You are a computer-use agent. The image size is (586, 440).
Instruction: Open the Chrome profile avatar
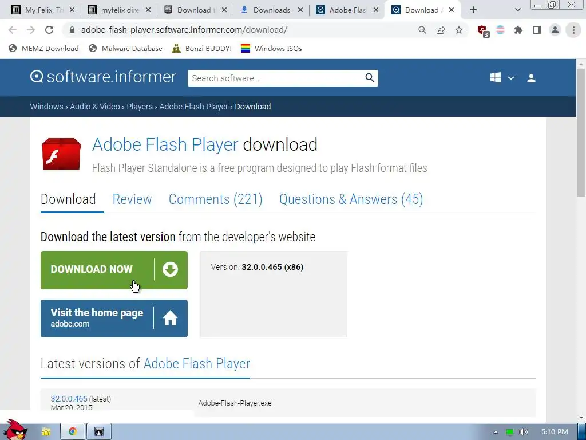click(555, 30)
